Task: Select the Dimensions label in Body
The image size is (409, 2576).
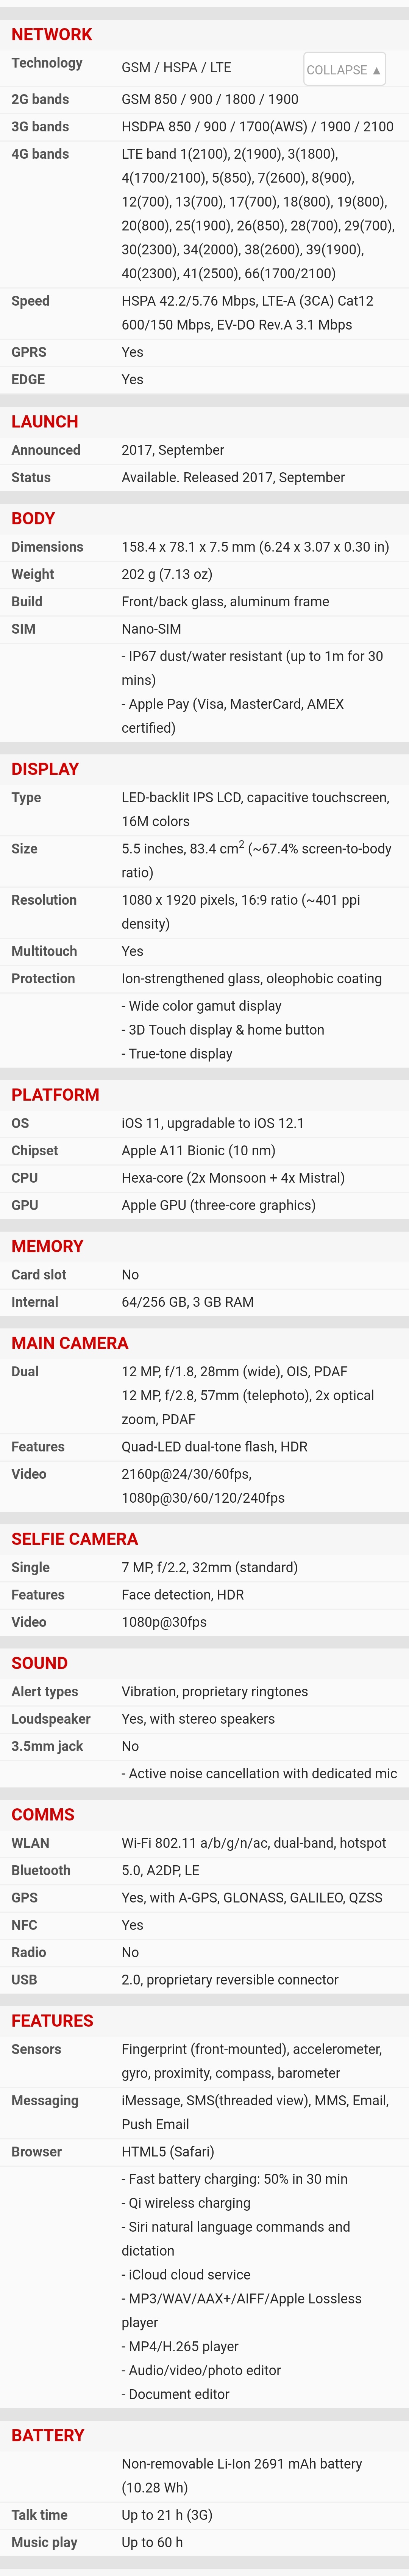Action: point(47,547)
